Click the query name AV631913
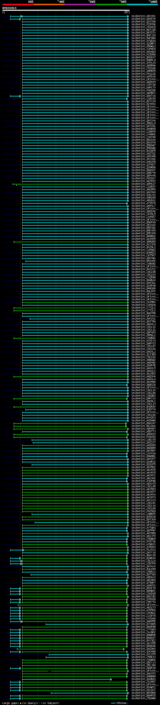Screen dimensions: 160x705 pyautogui.click(x=9, y=8)
